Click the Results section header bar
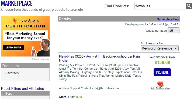The width and height of the screenshot is (194, 99). click(119, 19)
